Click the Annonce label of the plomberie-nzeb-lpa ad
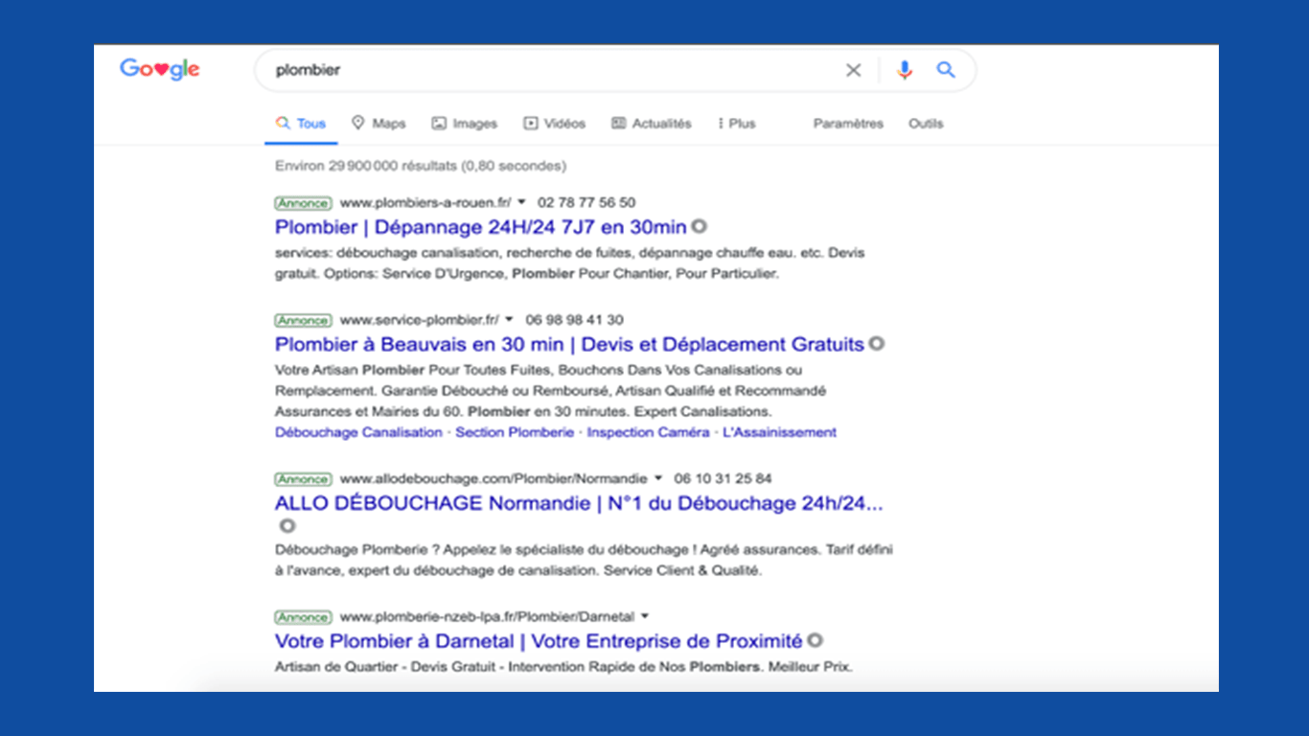This screenshot has width=1309, height=736. pyautogui.click(x=303, y=616)
